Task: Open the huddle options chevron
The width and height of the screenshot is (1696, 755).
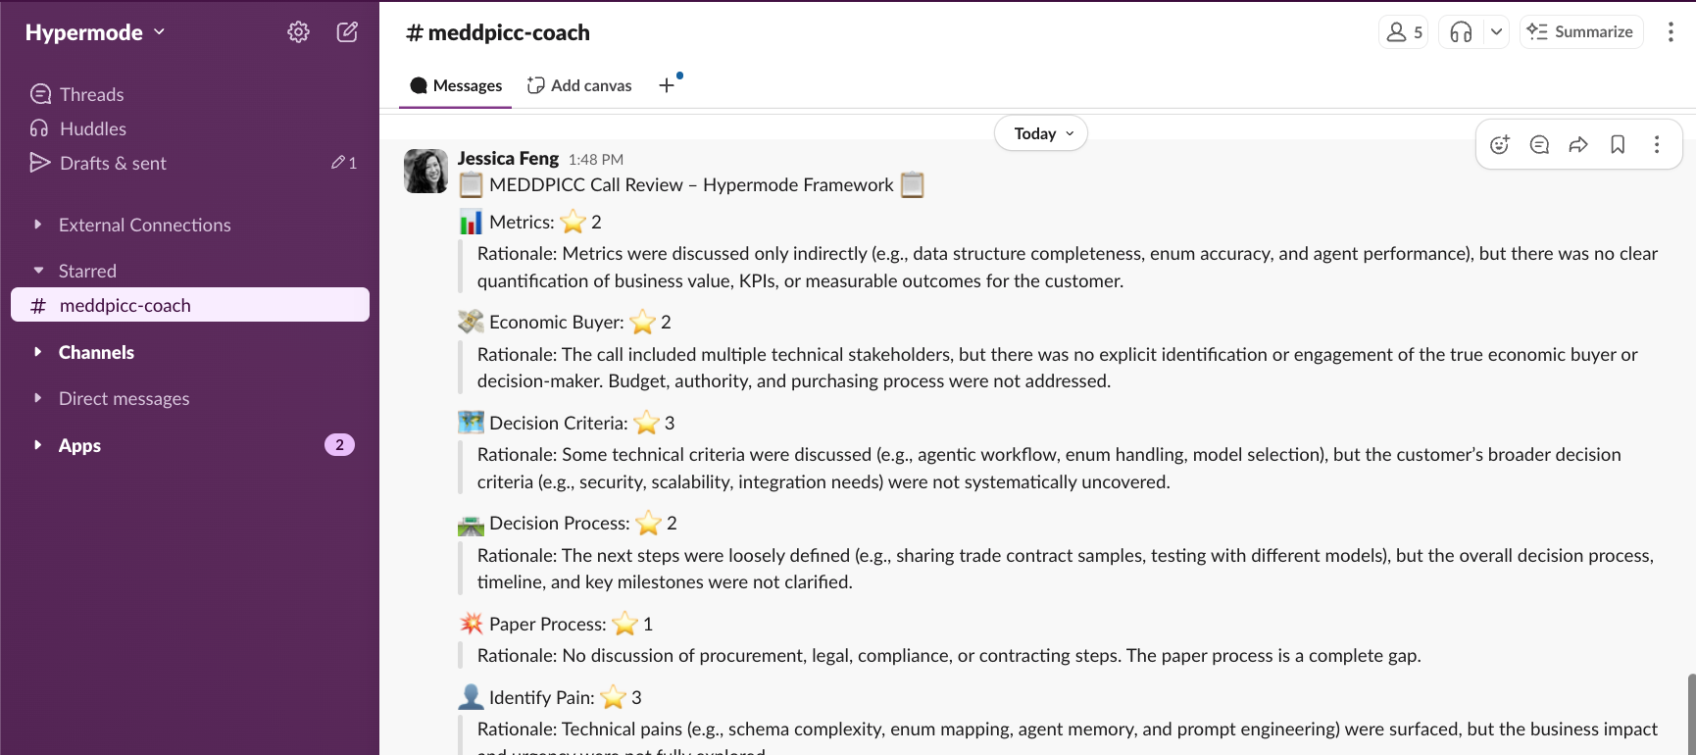Action: 1496,31
